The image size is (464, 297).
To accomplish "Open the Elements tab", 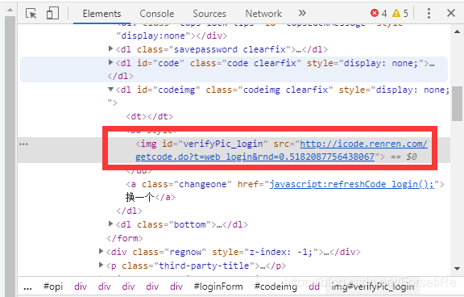I will click(x=101, y=14).
